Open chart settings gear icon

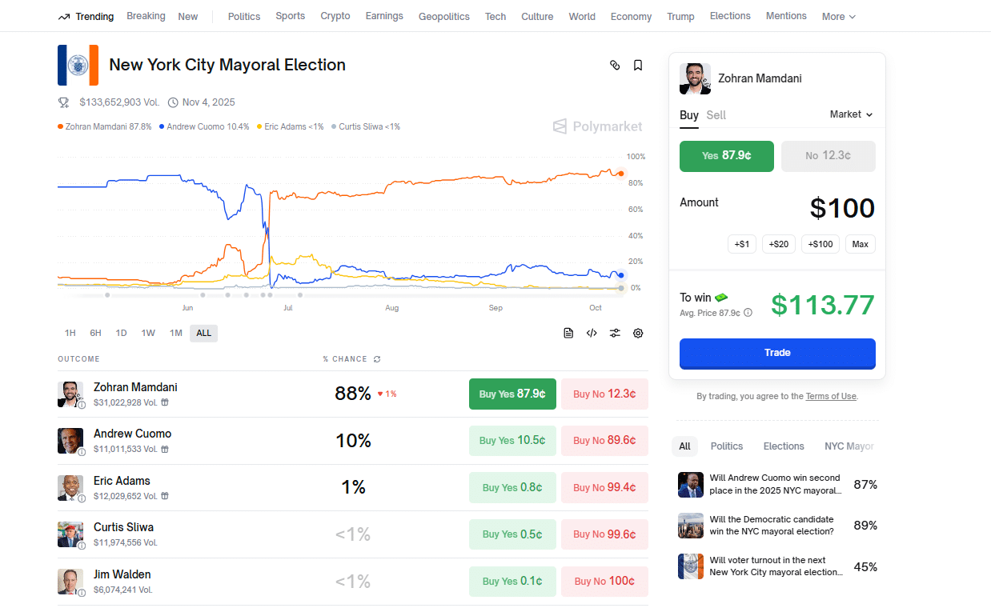point(638,334)
